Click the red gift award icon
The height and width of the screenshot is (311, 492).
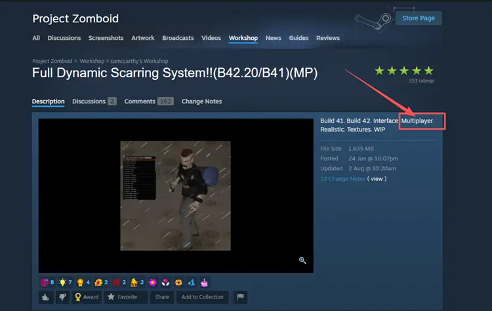coord(116,282)
